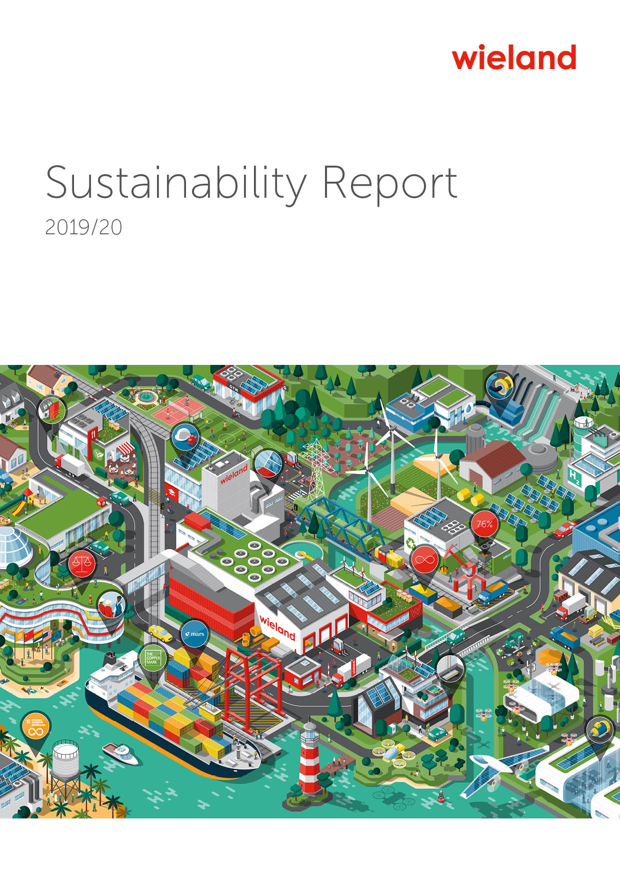
Task: Click the wieland logo at top right
Action: (x=514, y=58)
